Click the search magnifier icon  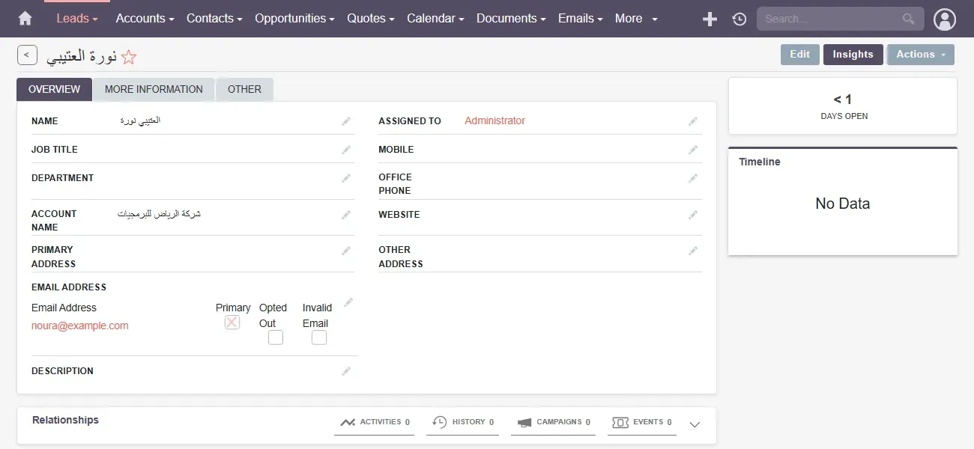tap(909, 19)
